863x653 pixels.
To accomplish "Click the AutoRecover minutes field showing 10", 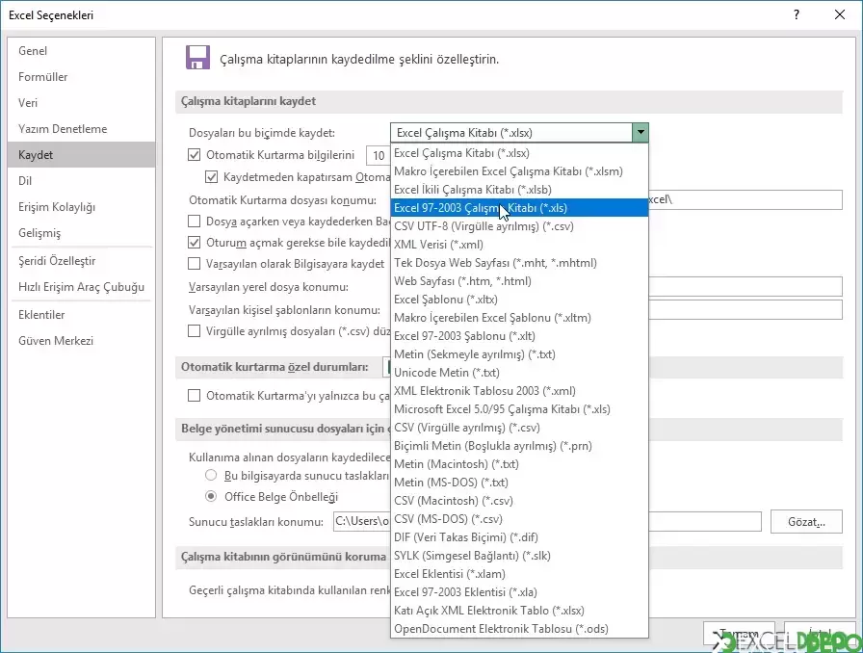I will [x=379, y=156].
